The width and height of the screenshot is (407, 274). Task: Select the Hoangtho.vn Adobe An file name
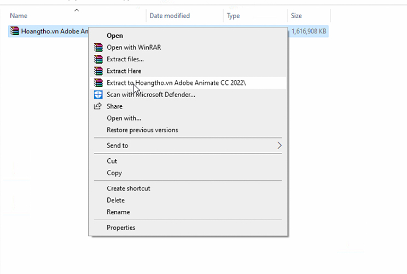tap(55, 31)
